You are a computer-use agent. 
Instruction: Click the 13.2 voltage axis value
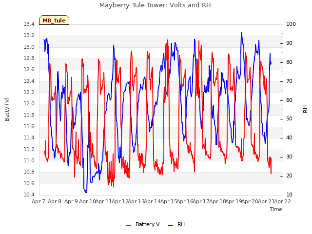[29, 36]
